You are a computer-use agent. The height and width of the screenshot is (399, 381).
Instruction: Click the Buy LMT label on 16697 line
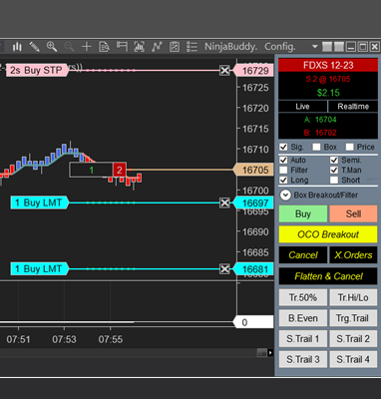[40, 202]
